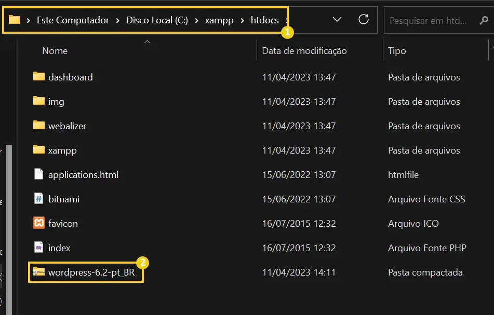The width and height of the screenshot is (494, 315).
Task: Select the favicon file name
Action: tap(63, 224)
